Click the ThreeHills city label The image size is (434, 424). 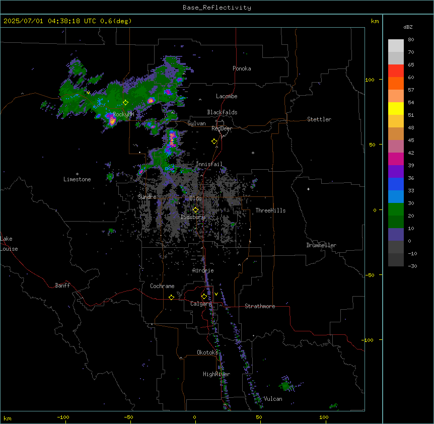point(270,210)
